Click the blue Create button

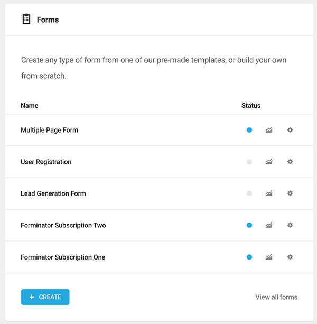(x=45, y=297)
